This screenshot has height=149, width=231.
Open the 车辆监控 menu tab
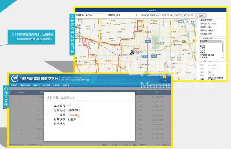pos(14,85)
